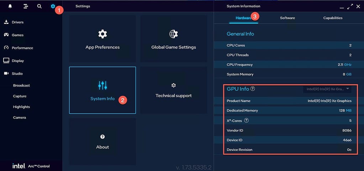
Task: Open the search magnifier icon
Action: pyautogui.click(x=39, y=6)
